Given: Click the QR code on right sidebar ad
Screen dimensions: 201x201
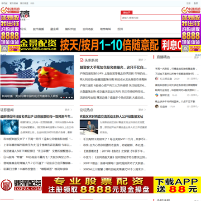Looking at the screenshot, I should 185,49.
